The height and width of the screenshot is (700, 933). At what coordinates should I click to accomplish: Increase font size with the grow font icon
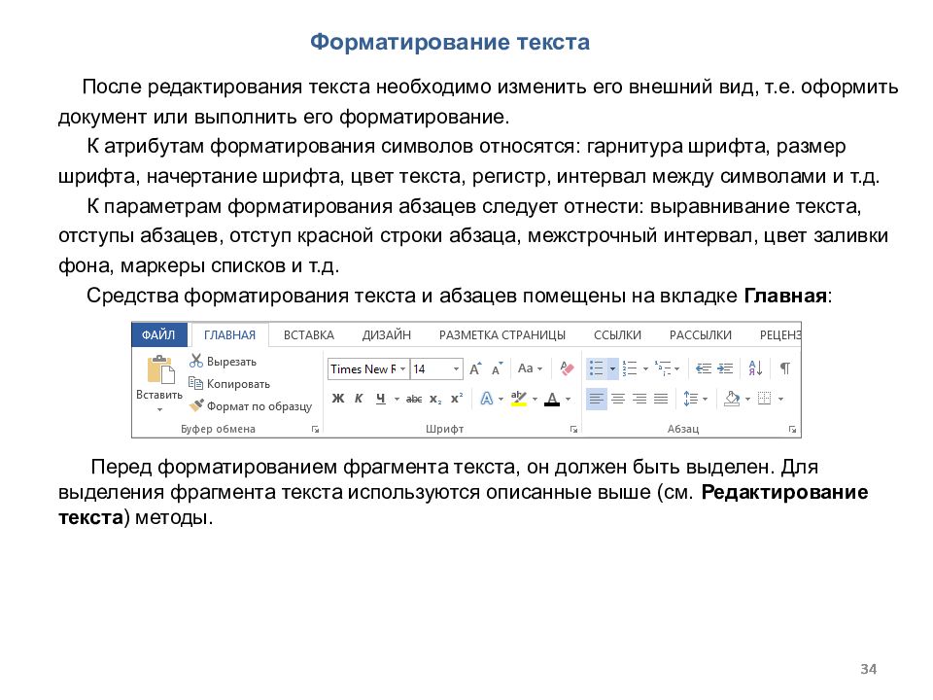pos(475,369)
